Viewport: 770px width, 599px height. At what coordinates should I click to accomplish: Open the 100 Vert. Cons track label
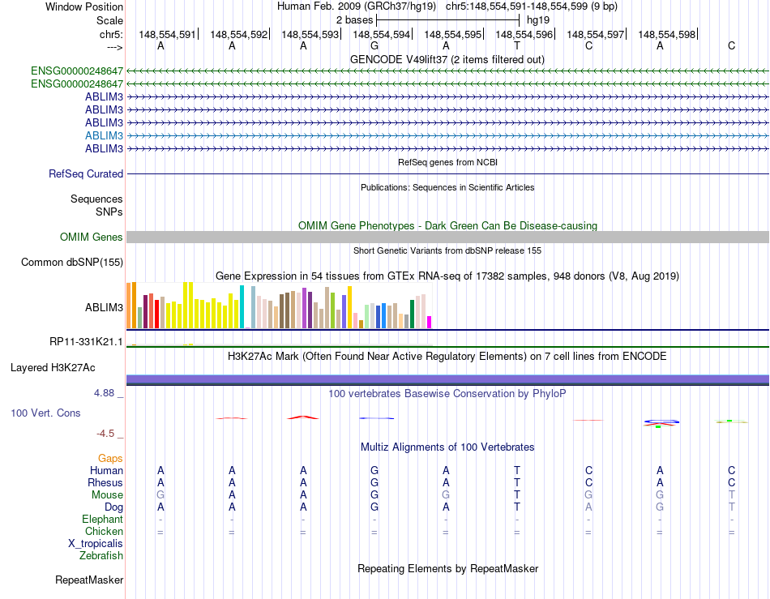coord(45,413)
